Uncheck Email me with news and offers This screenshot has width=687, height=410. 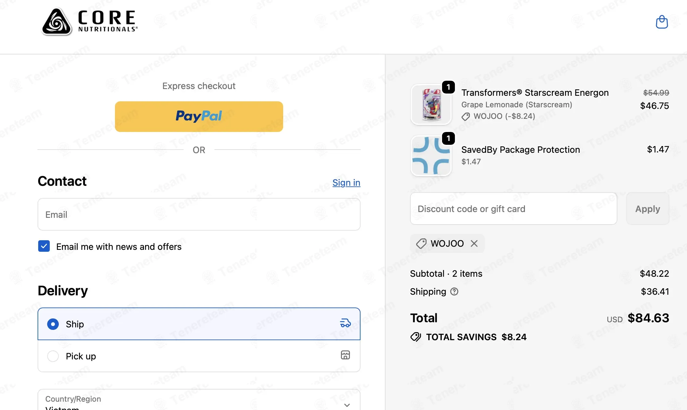[x=44, y=246]
